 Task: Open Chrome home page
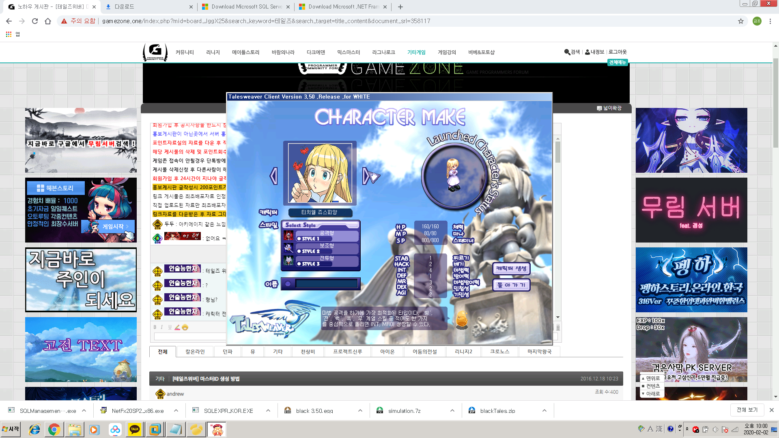[48, 21]
